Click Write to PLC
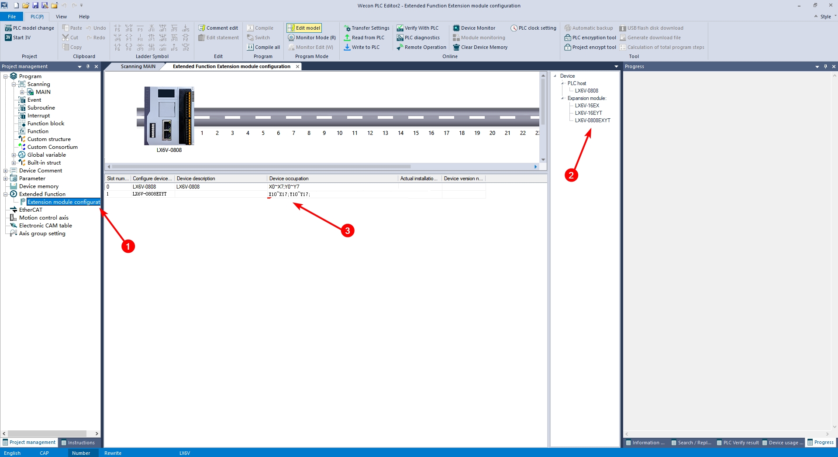The height and width of the screenshot is (457, 838). [362, 47]
